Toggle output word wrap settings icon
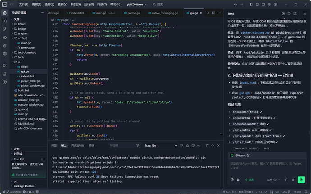The height and width of the screenshot is (194, 311). point(207,145)
